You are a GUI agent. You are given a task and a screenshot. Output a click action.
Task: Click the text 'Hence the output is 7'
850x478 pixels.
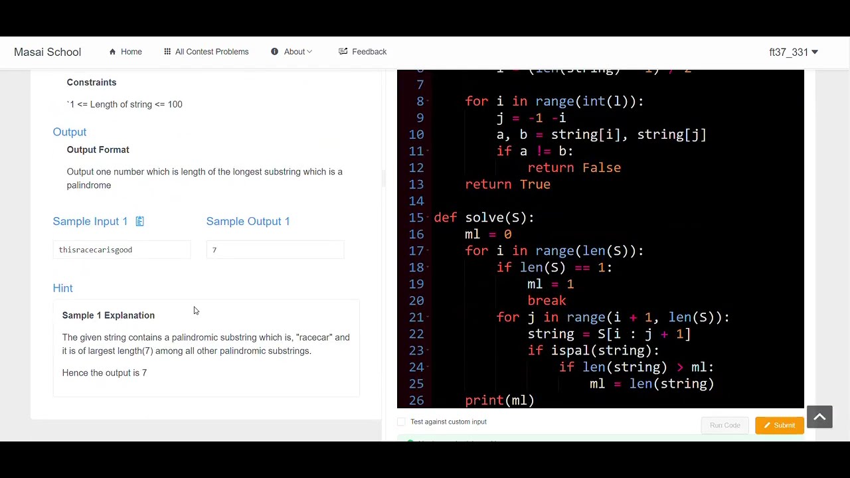104,373
